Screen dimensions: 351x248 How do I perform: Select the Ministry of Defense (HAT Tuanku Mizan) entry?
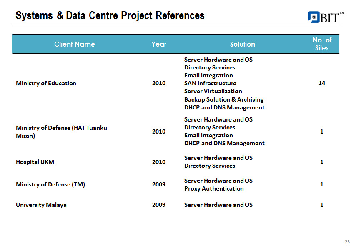click(x=61, y=131)
